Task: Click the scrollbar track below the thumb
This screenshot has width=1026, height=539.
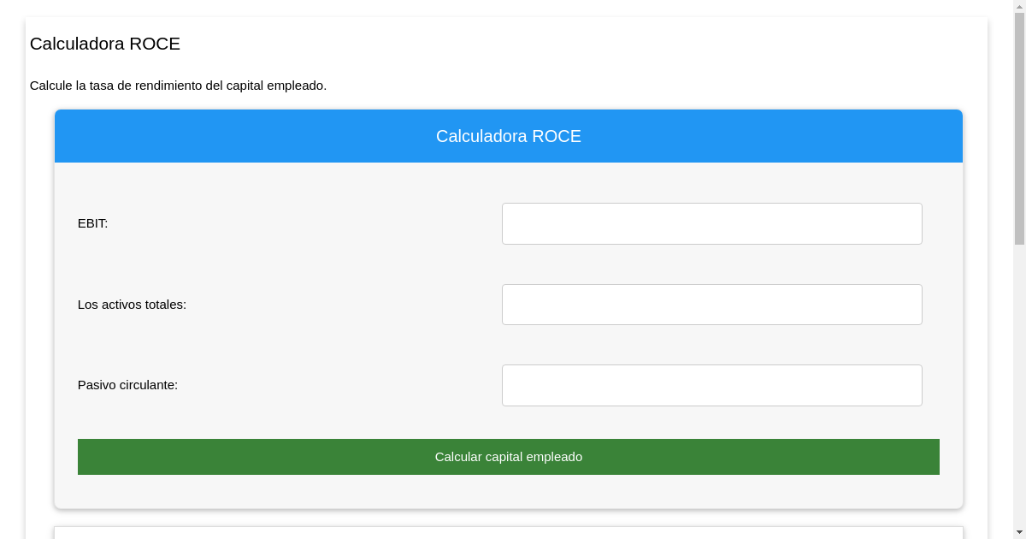Action: (1019, 385)
